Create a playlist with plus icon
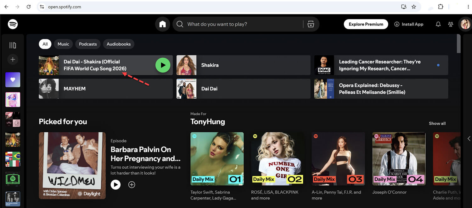The width and height of the screenshot is (472, 208). [x=13, y=59]
